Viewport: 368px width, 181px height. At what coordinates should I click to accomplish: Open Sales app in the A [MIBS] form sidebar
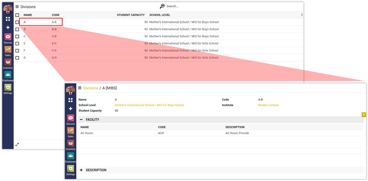[70, 131]
